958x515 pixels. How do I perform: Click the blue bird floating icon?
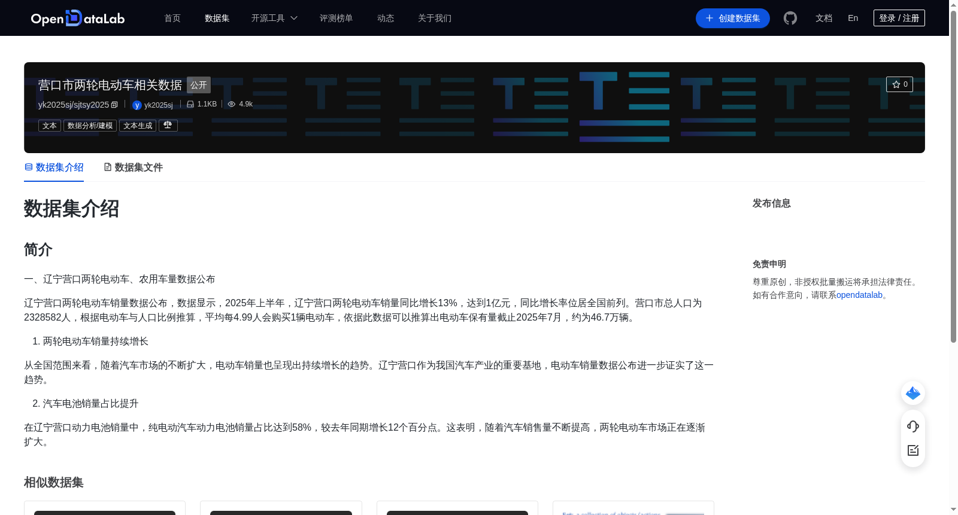point(913,393)
